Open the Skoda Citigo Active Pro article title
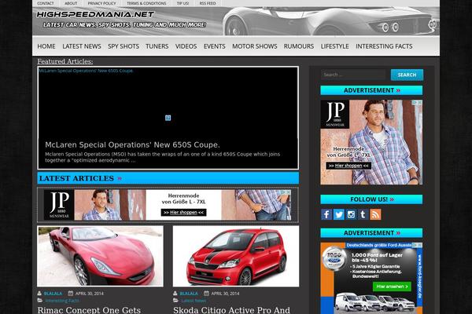The height and width of the screenshot is (314, 472). point(232,310)
